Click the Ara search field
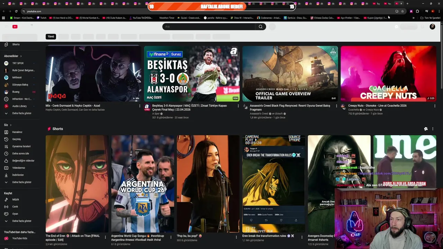This screenshot has width=443, height=249. coord(209,27)
